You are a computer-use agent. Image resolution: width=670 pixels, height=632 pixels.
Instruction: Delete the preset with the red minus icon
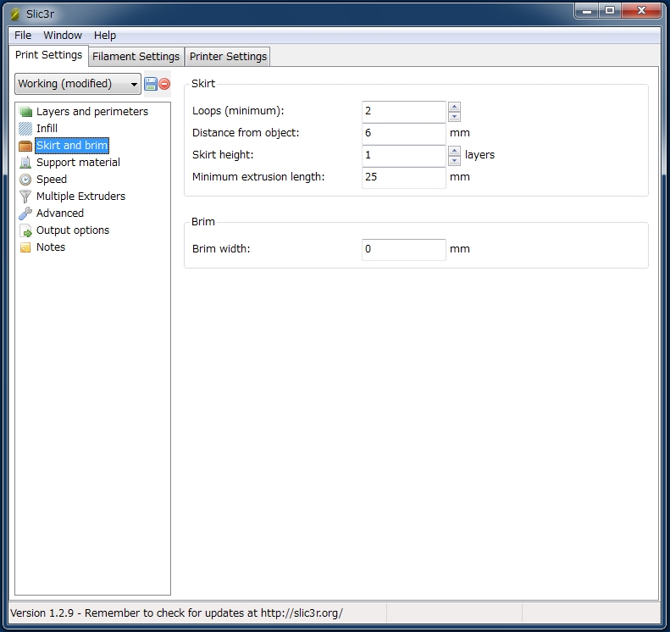click(x=164, y=84)
